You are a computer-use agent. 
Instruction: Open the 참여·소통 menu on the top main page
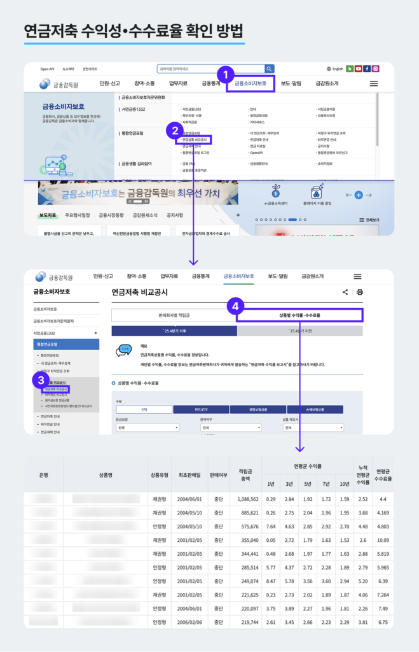[144, 83]
